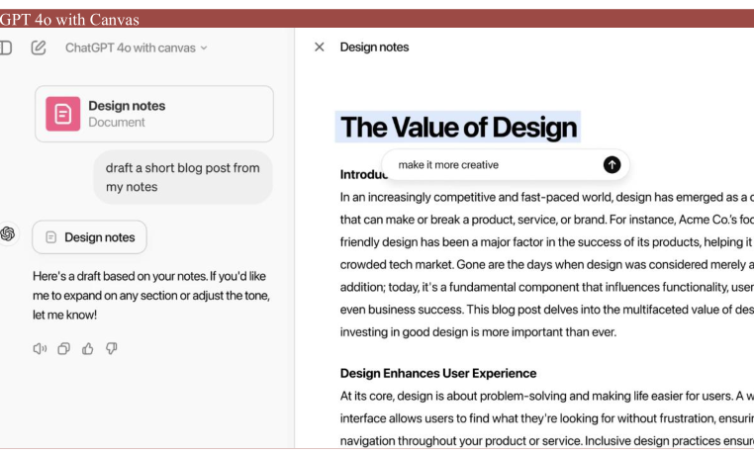Copy the response with the copy icon

tap(63, 348)
